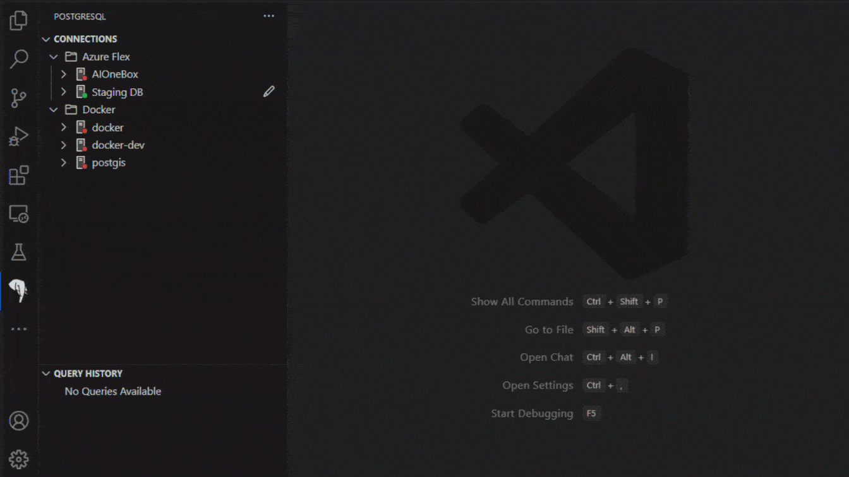Collapse the QUERY HISTORY section
Viewport: 849px width, 477px height.
click(x=45, y=374)
